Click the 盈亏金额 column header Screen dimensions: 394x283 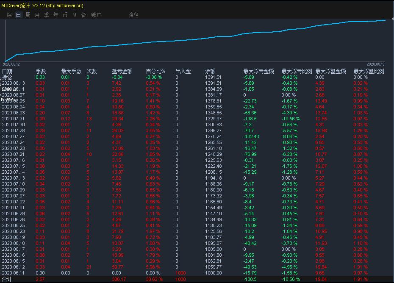pos(122,71)
